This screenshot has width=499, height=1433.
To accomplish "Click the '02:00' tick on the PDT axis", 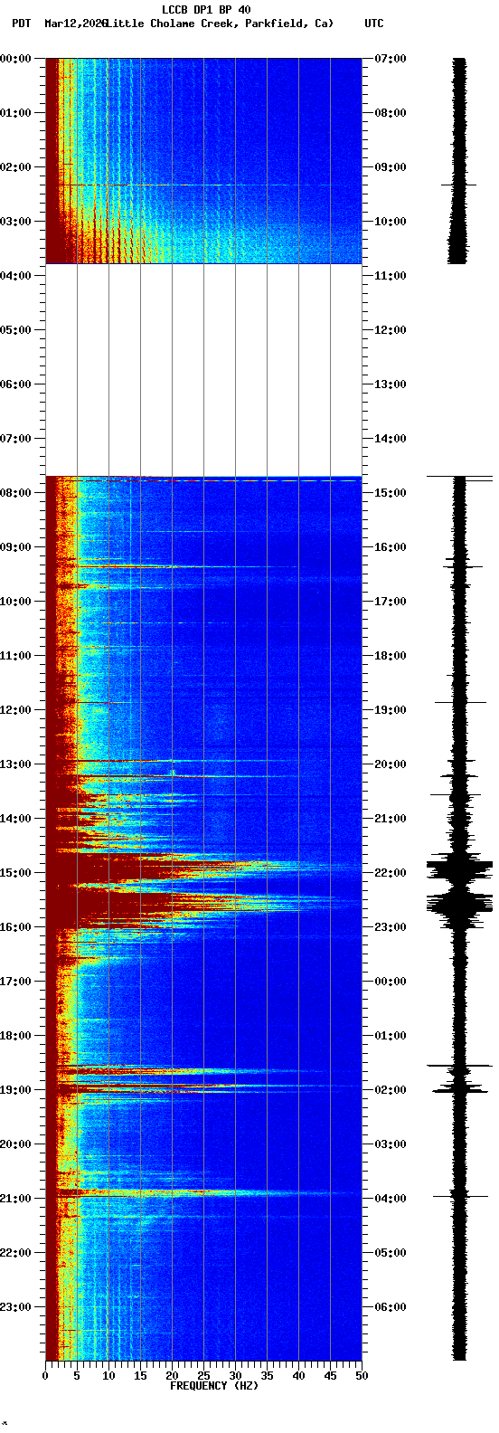I will click(x=15, y=166).
